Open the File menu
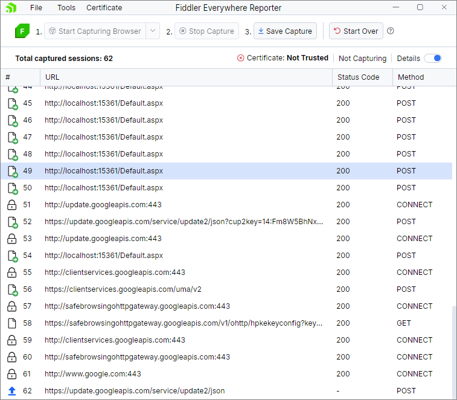Image resolution: width=457 pixels, height=400 pixels. [x=36, y=8]
